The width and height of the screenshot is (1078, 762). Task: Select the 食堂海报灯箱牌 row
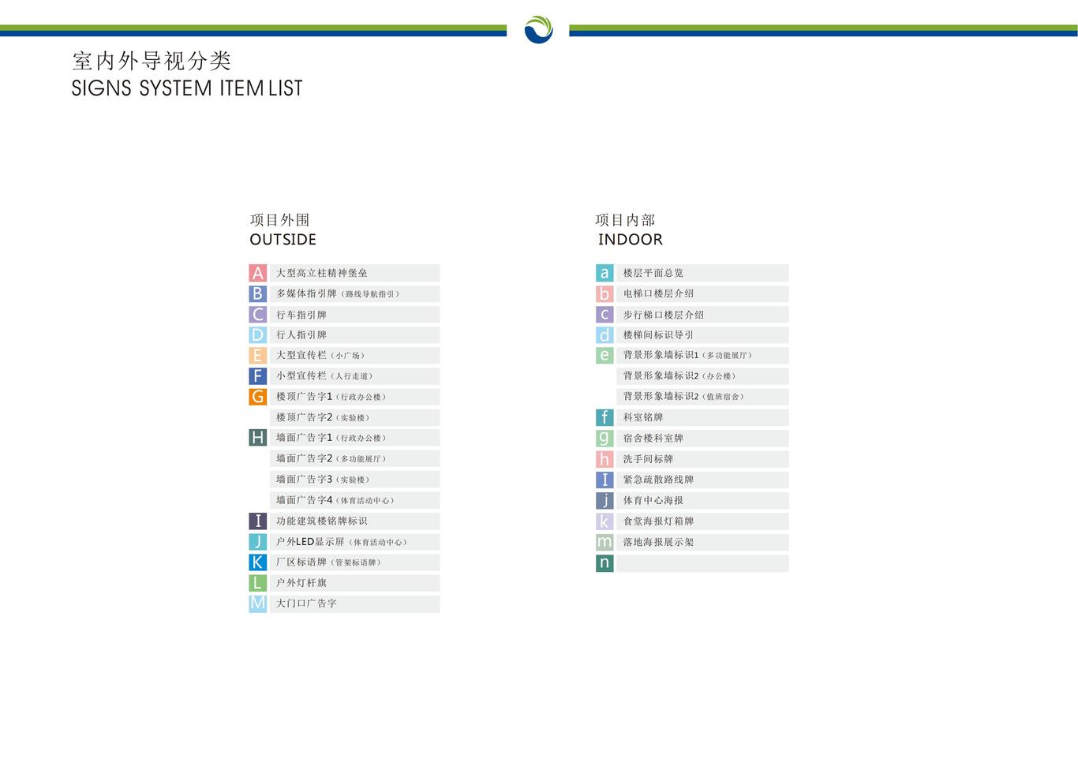[x=702, y=521]
